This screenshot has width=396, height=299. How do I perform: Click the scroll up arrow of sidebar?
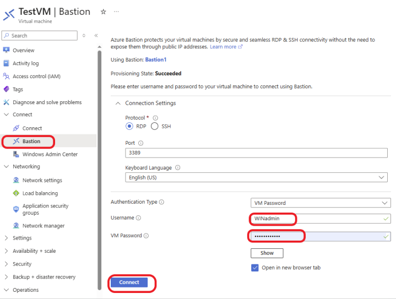100,47
